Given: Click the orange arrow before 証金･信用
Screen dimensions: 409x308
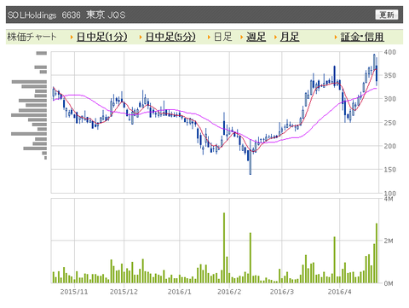Looking at the screenshot, I should click(x=336, y=38).
